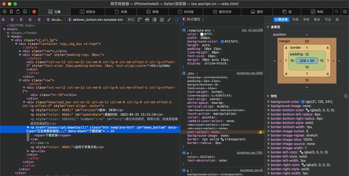Click the print media styles printer icon
Screen dimensions: 349x176
click(x=147, y=19)
